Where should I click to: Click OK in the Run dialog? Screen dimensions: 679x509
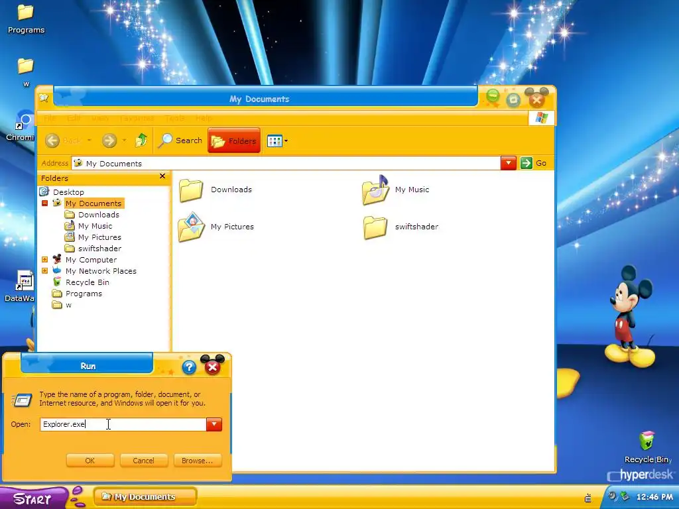pos(90,461)
